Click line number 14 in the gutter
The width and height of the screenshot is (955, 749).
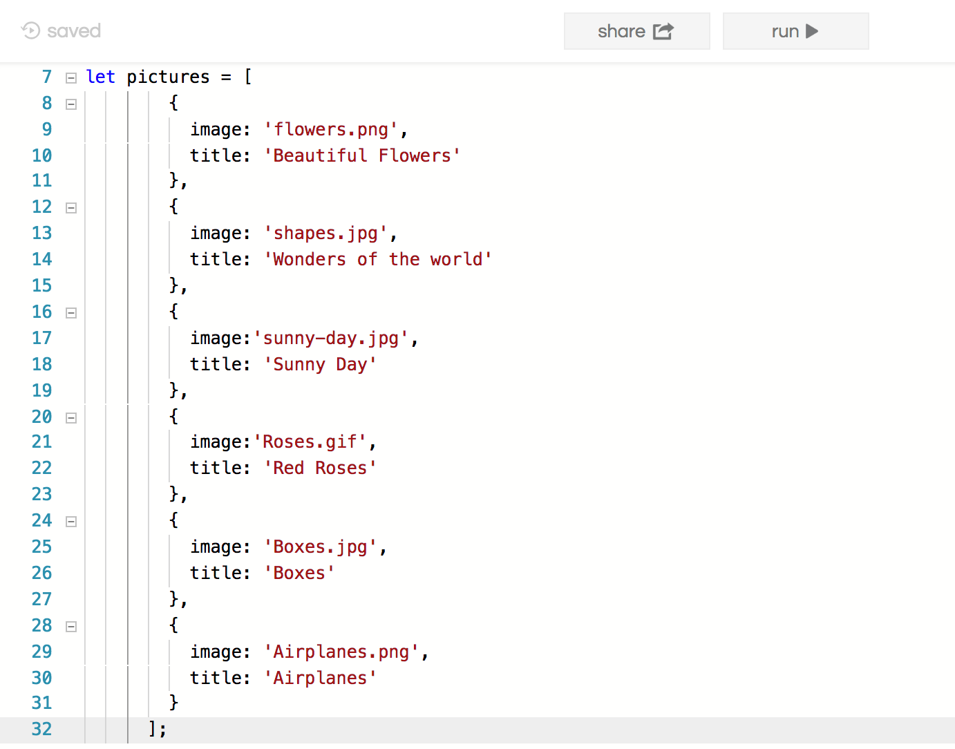pyautogui.click(x=41, y=259)
